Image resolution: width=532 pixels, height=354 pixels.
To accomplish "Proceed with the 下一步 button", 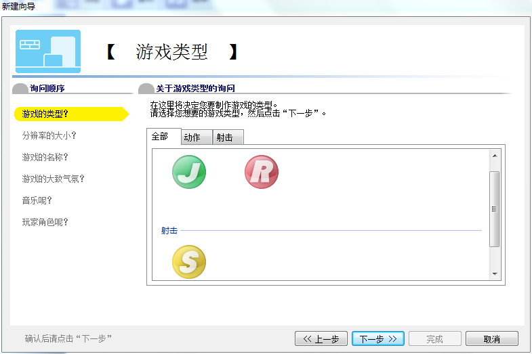I will 378,338.
